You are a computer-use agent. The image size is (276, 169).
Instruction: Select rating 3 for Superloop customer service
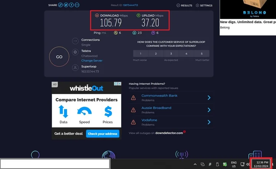[171, 54]
